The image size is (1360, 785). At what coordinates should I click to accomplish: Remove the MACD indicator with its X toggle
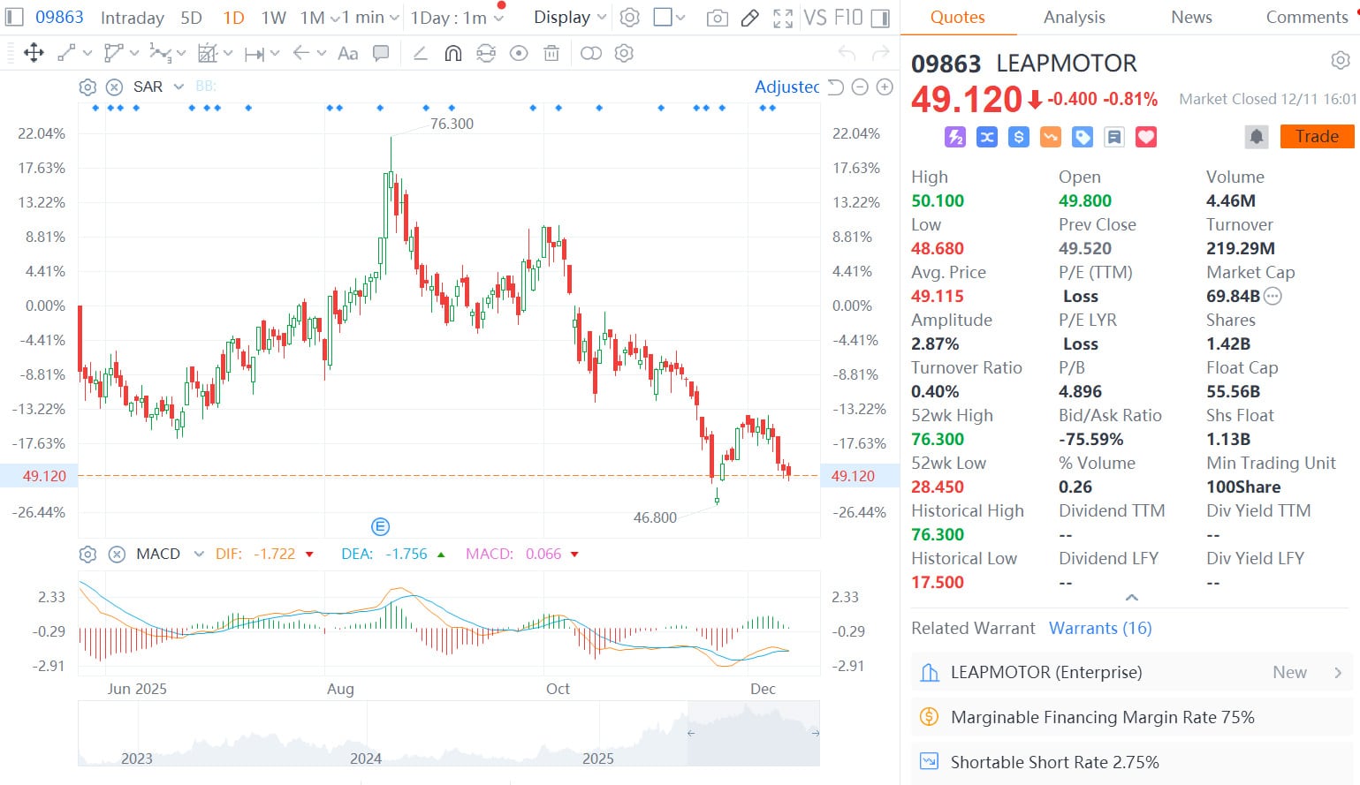118,554
